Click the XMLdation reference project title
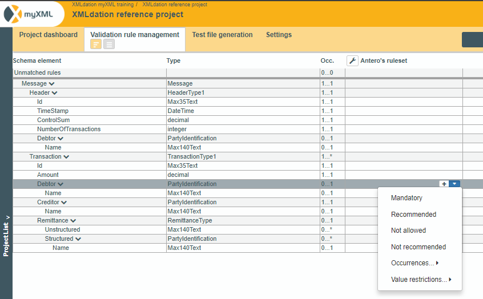 click(127, 14)
